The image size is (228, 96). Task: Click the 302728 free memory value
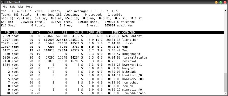tap(56, 22)
